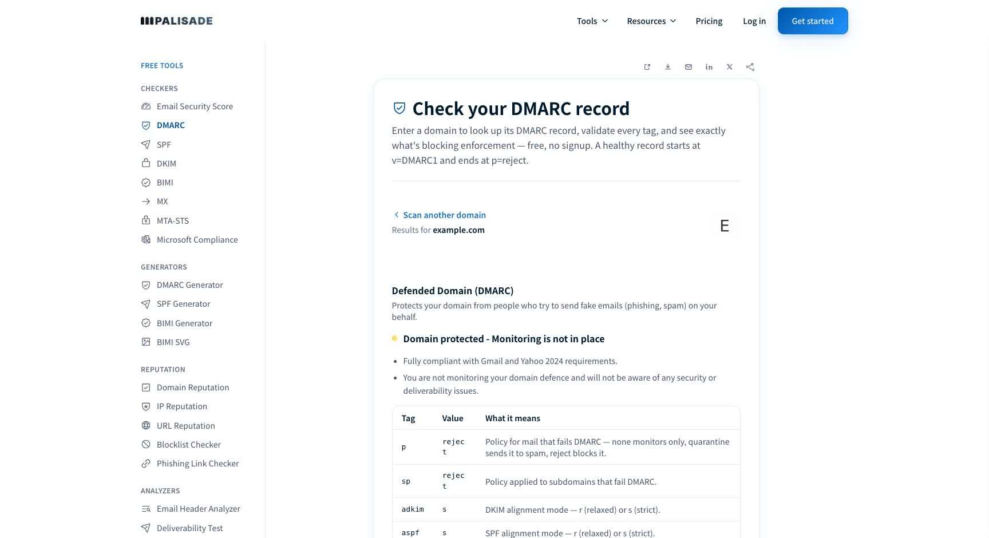Click the Palisade logo
The image size is (989, 538).
[176, 21]
